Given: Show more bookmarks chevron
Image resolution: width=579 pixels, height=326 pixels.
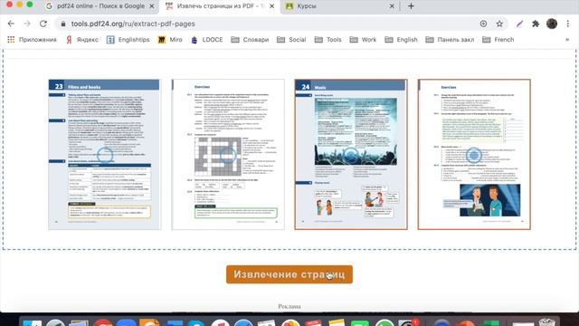Looking at the screenshot, I should pyautogui.click(x=567, y=40).
